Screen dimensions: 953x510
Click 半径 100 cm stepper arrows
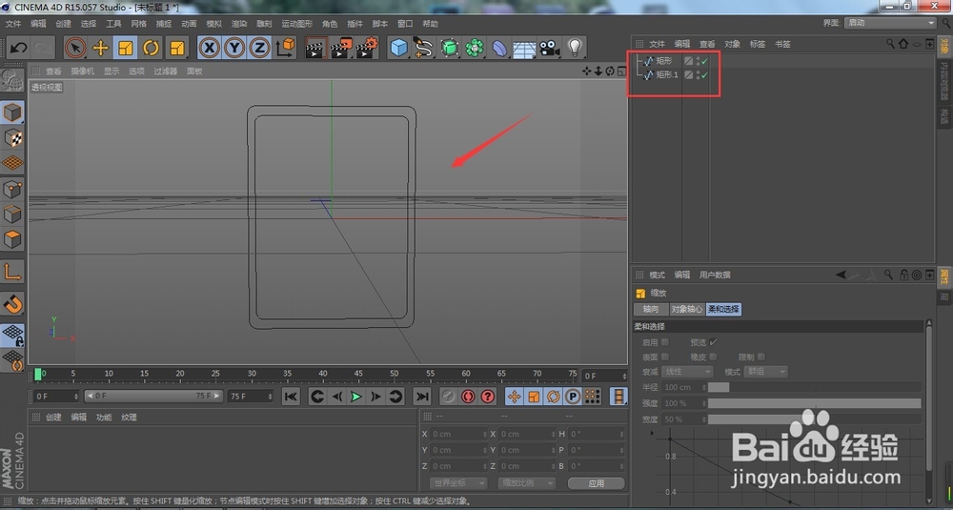point(704,387)
